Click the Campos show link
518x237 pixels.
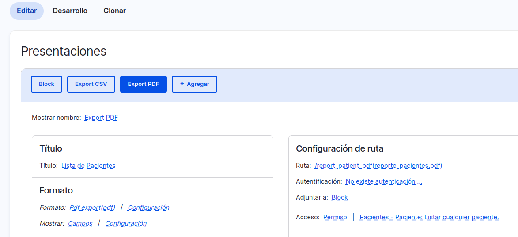pos(80,223)
